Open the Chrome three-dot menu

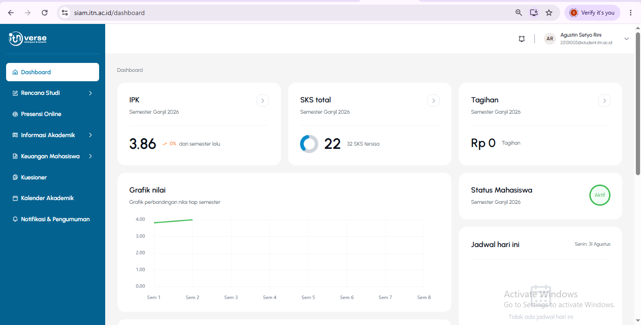(631, 13)
